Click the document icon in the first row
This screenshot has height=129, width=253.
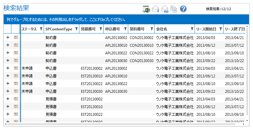[16, 37]
